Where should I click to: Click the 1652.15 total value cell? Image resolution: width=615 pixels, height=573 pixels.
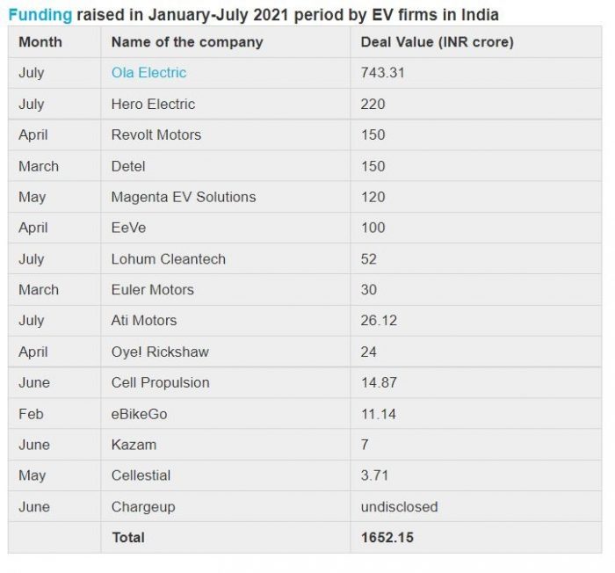point(476,537)
